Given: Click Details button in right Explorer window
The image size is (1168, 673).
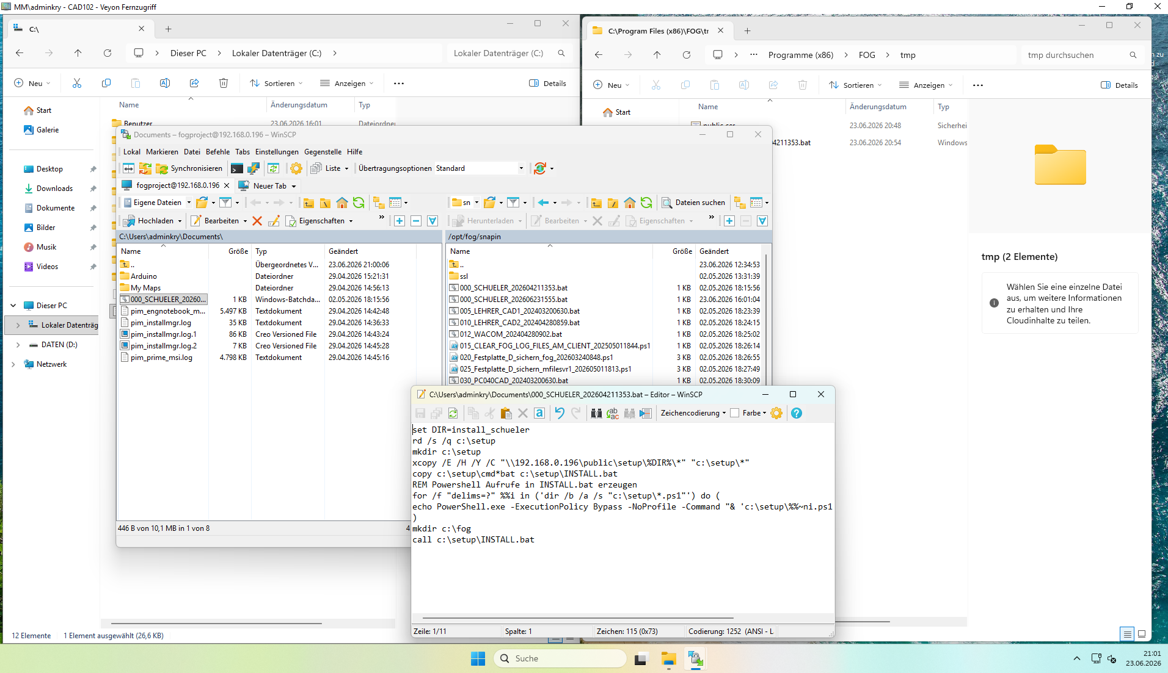Looking at the screenshot, I should pos(1119,85).
